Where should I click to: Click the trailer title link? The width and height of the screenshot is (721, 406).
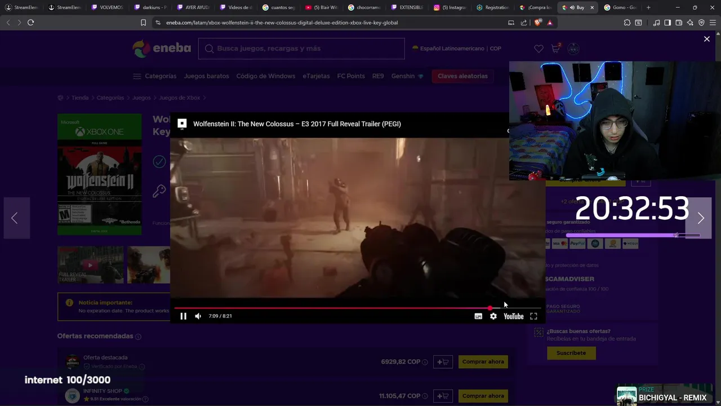tap(297, 124)
